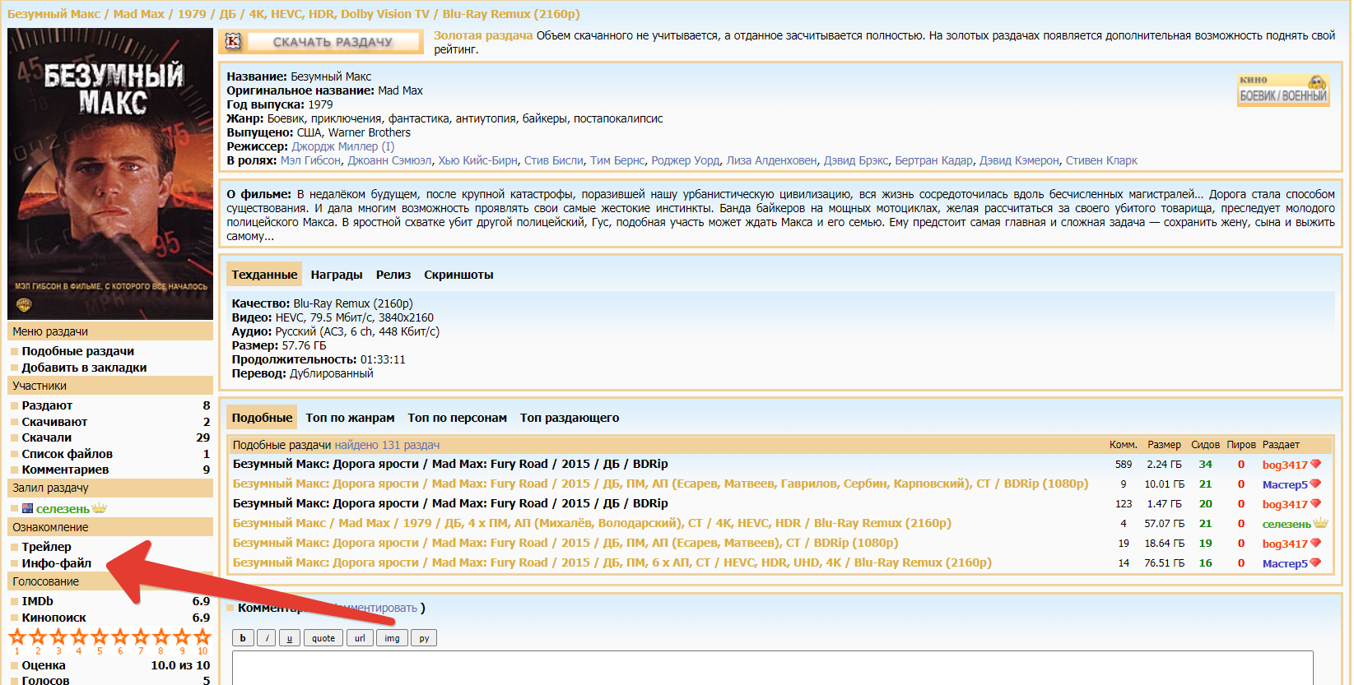Click the download torrent icon button

[x=233, y=41]
